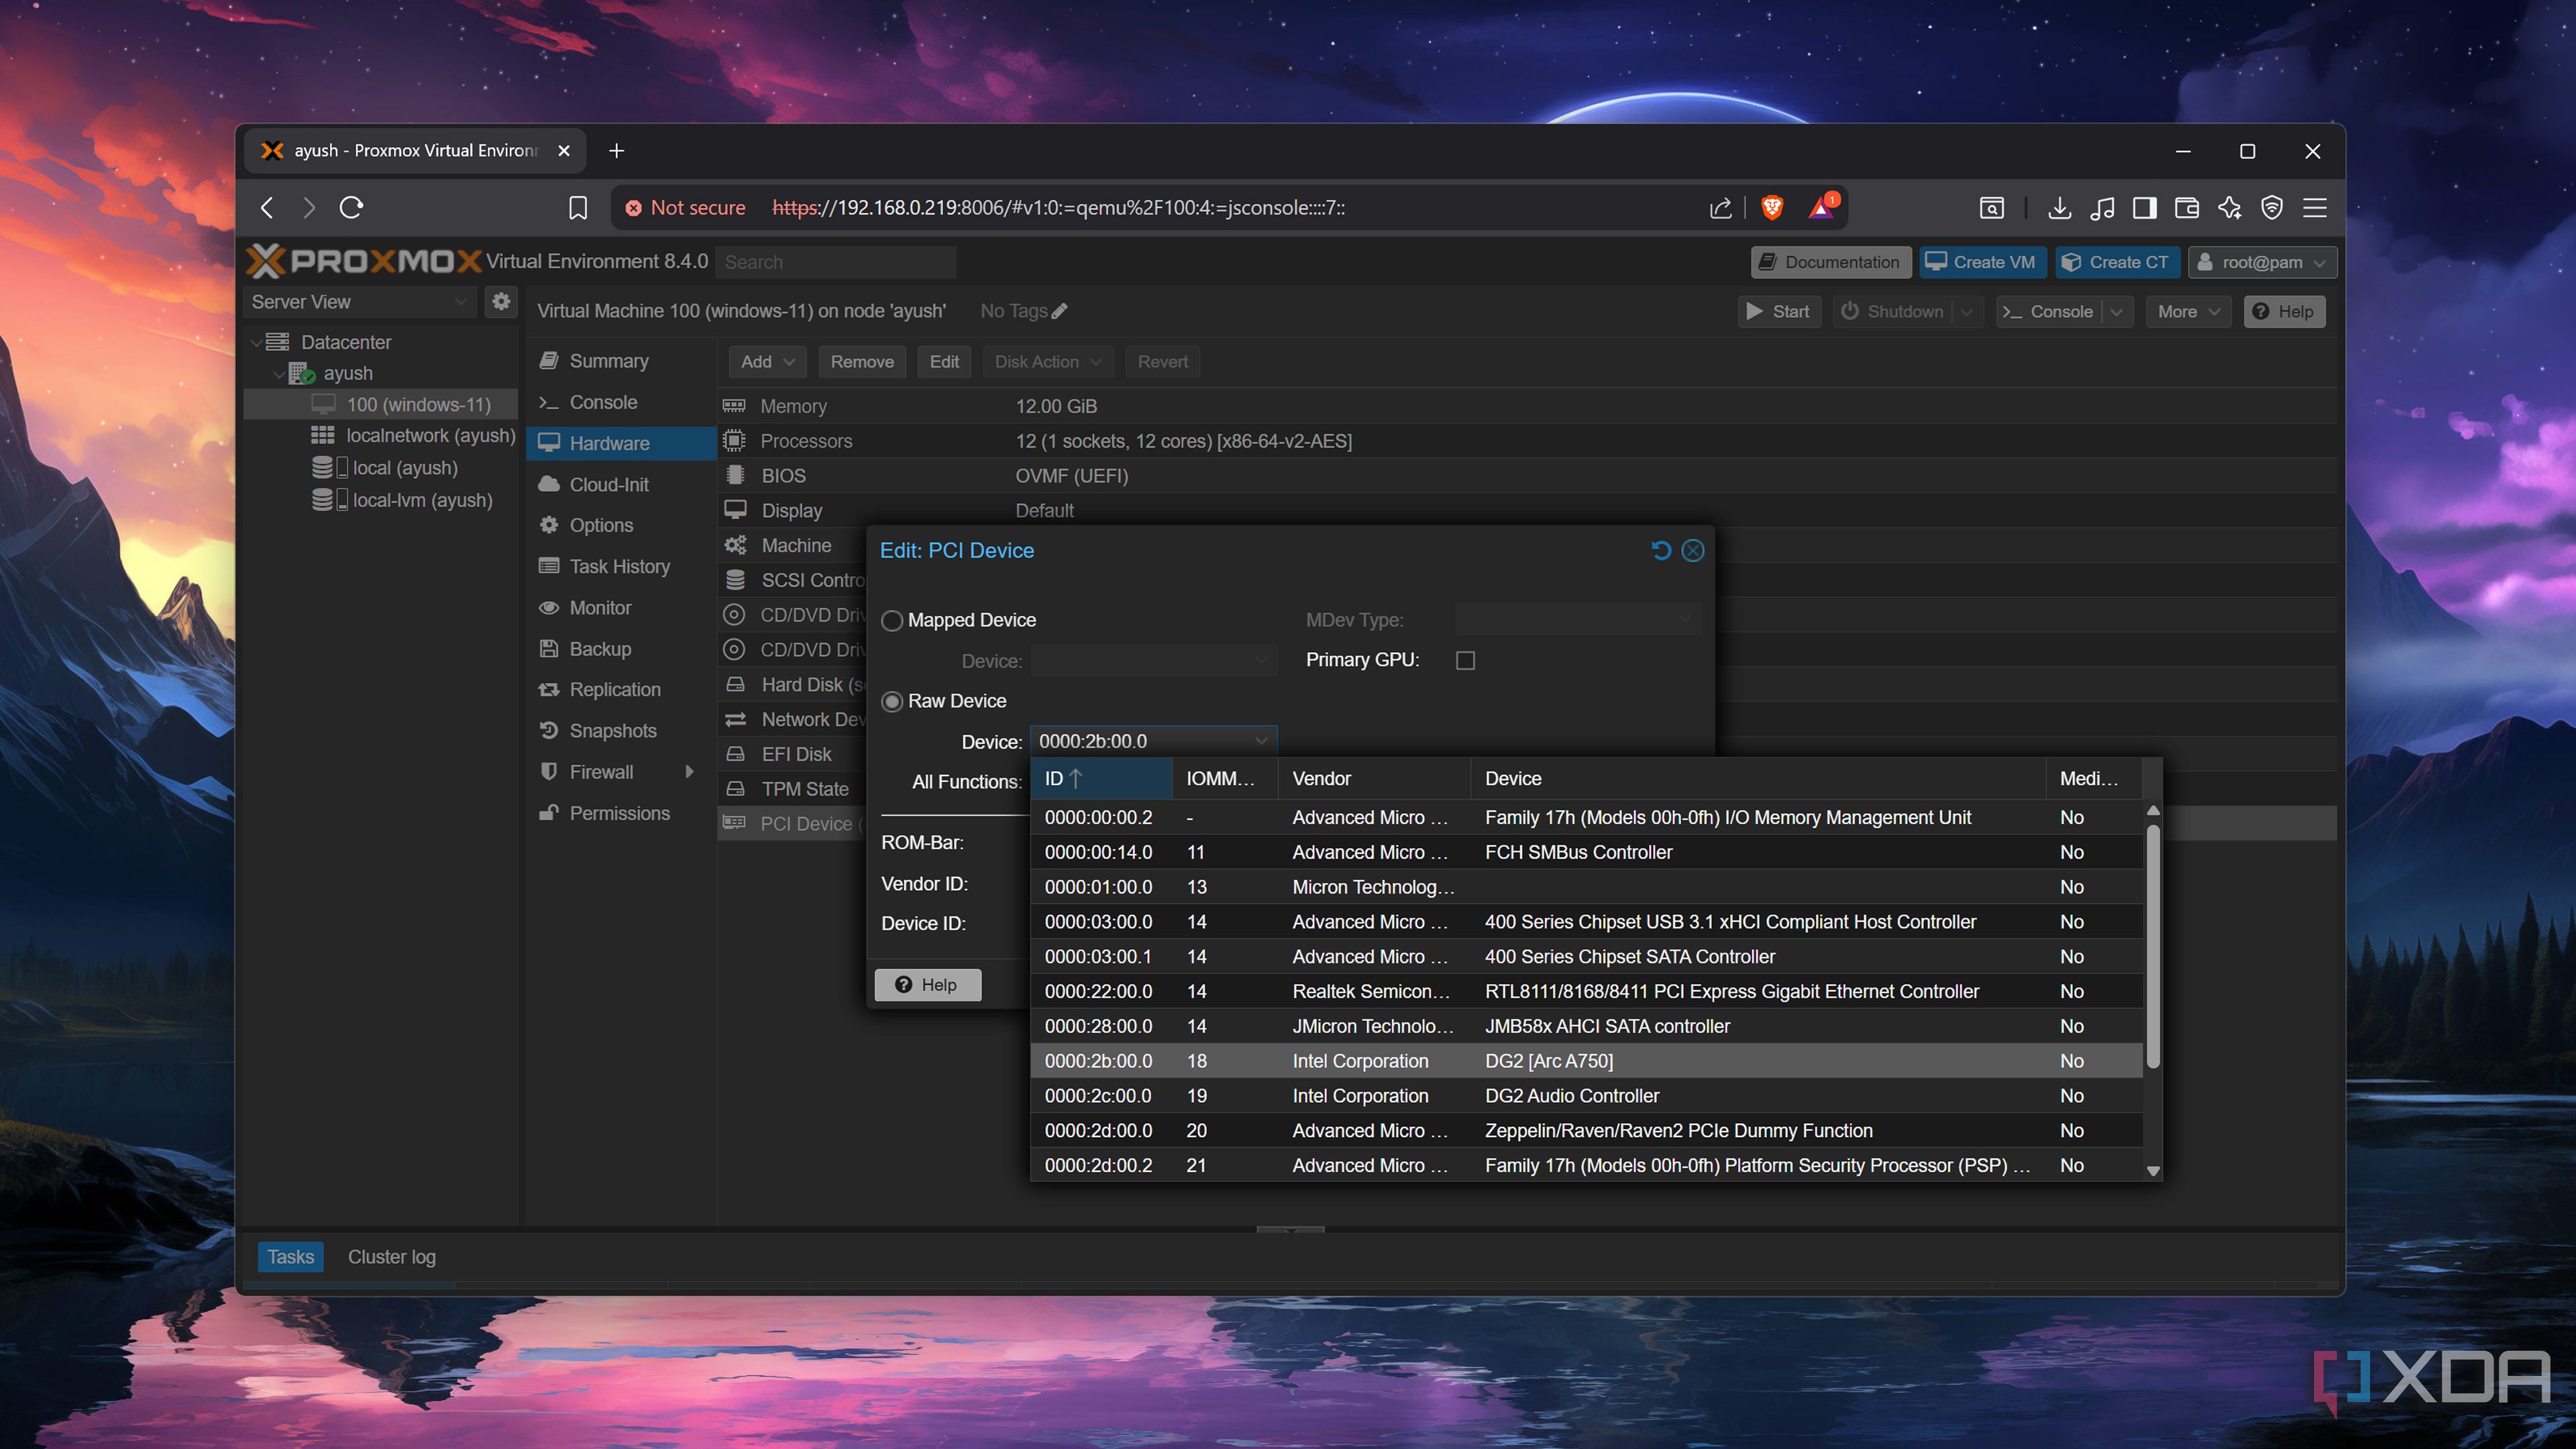The height and width of the screenshot is (1449, 2576).
Task: Click the Brave VPN shield icon
Action: [x=2272, y=208]
